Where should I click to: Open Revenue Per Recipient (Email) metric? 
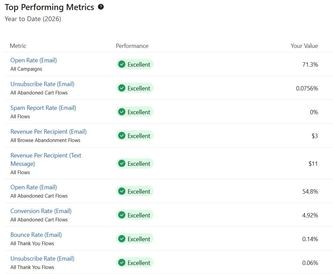coord(49,132)
